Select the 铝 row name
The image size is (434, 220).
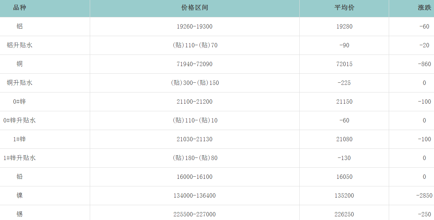click(x=20, y=26)
